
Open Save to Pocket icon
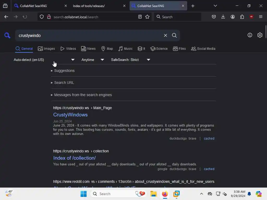point(214,17)
